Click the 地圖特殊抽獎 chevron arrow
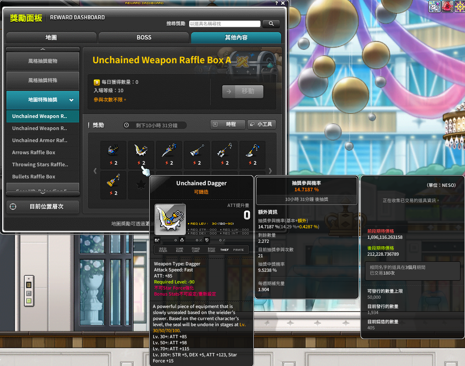This screenshot has height=366, width=465. pos(71,100)
